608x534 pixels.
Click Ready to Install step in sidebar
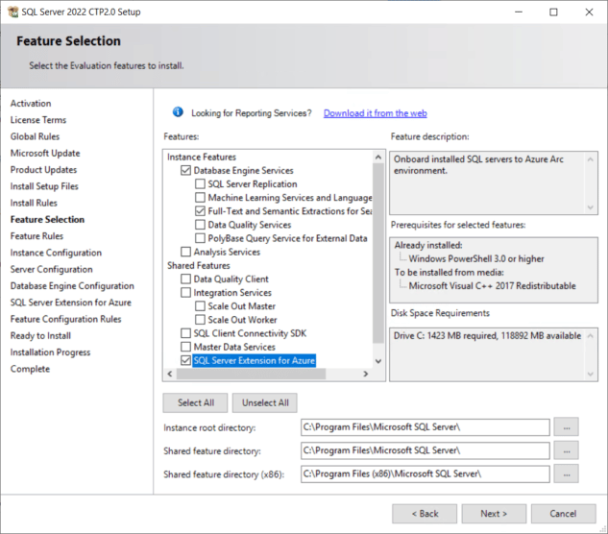(x=40, y=336)
